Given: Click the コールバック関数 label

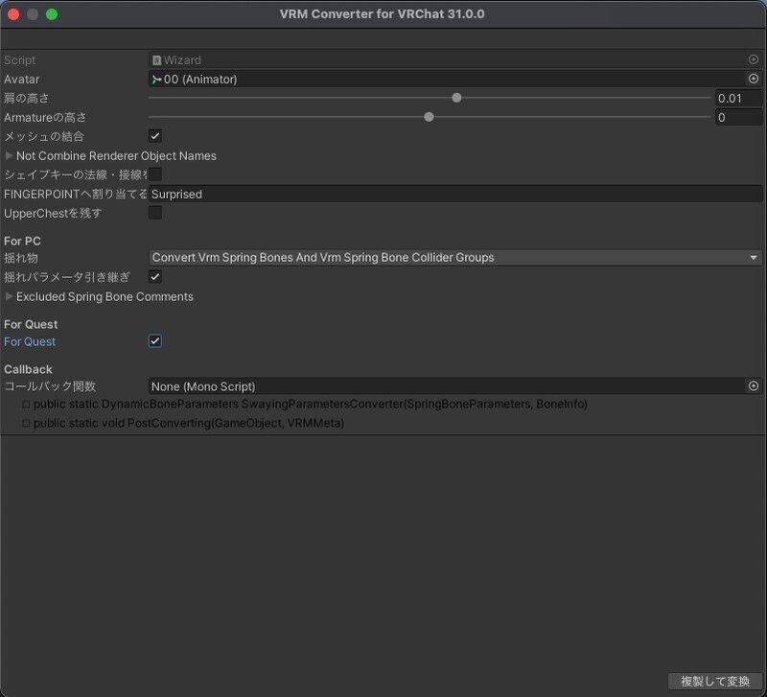Looking at the screenshot, I should point(50,386).
